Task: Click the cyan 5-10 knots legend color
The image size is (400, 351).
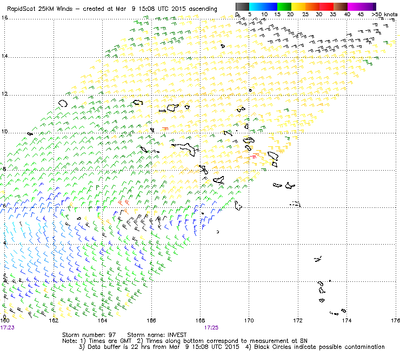Action: [x=256, y=6]
